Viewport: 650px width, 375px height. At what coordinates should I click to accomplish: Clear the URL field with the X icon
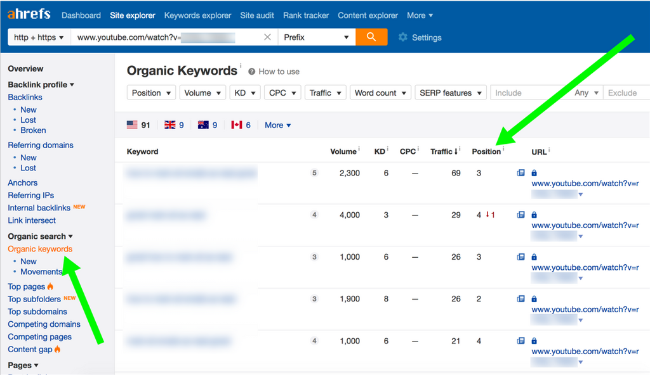[268, 37]
